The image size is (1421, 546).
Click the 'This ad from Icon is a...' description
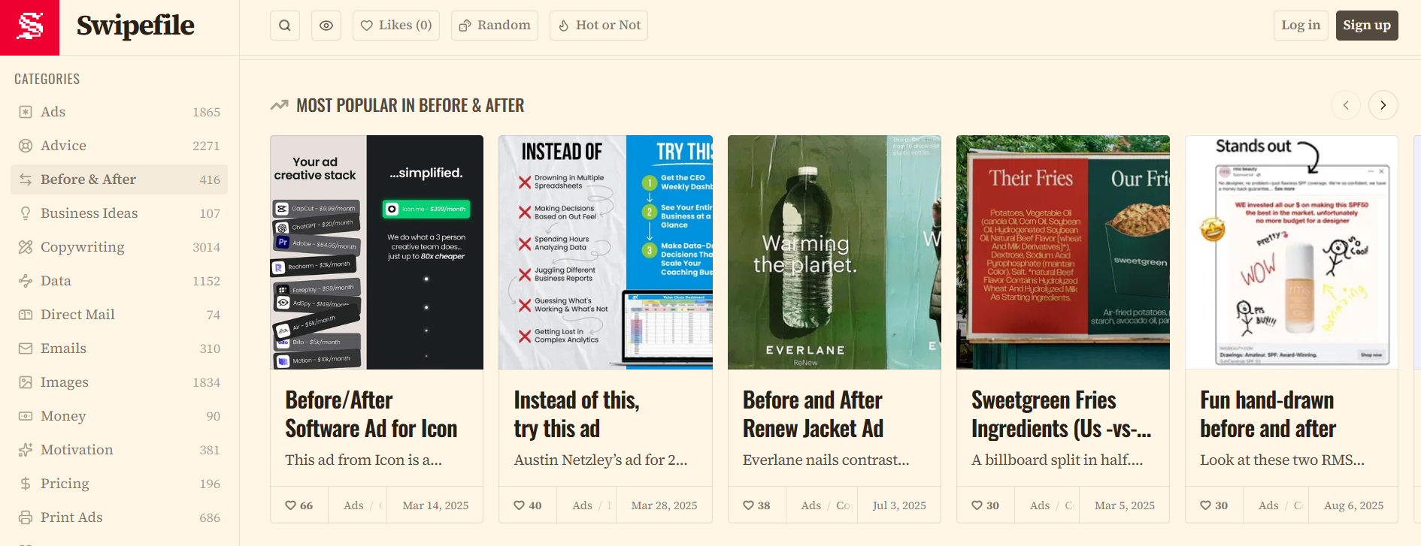point(363,460)
